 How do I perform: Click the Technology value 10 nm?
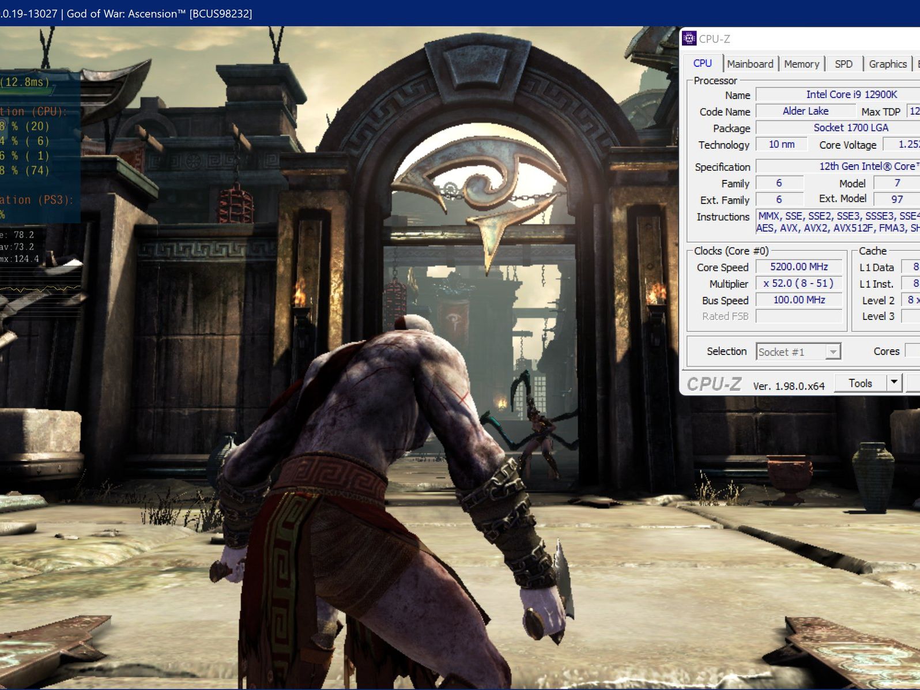[781, 145]
